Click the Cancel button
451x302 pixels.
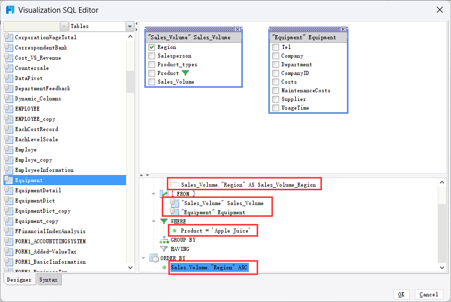(x=429, y=294)
